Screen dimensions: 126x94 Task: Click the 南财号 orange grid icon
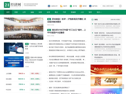click(x=61, y=6)
